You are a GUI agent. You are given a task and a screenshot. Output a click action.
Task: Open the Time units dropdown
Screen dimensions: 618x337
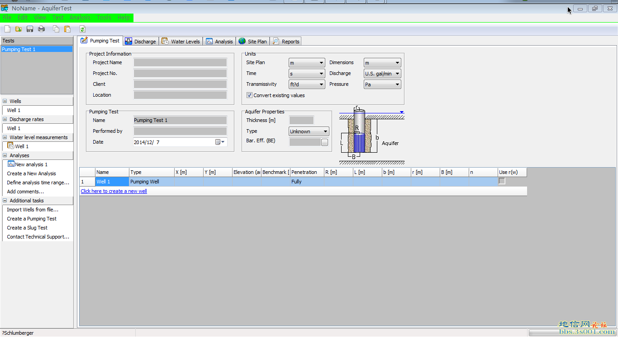pyautogui.click(x=307, y=74)
